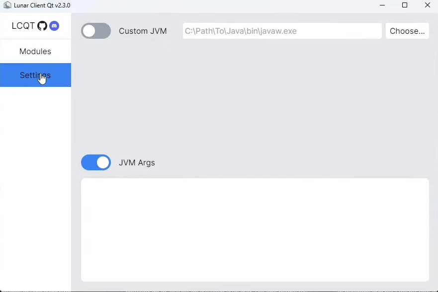This screenshot has width=438, height=292.
Task: Minimize the Lunar Client Qt window
Action: 382,5
